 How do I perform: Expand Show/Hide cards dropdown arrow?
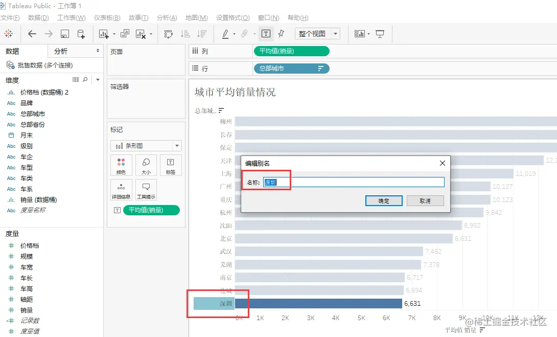[x=369, y=34]
